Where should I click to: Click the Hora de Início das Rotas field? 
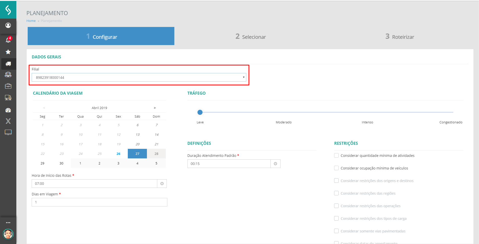tap(94, 184)
